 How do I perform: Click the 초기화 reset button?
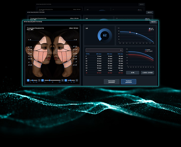132,73
